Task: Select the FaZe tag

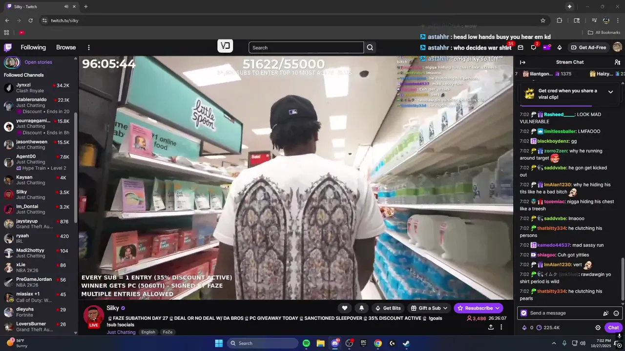Action: point(167,332)
